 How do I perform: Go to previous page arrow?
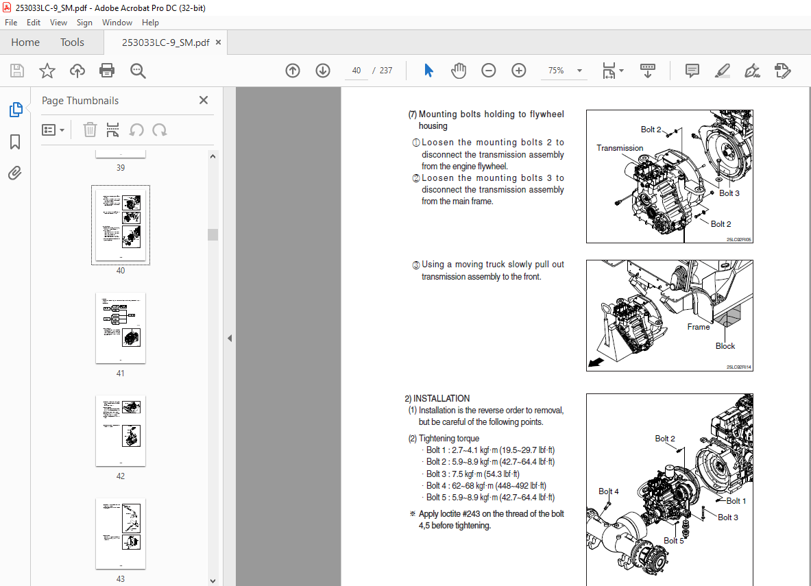click(x=293, y=71)
